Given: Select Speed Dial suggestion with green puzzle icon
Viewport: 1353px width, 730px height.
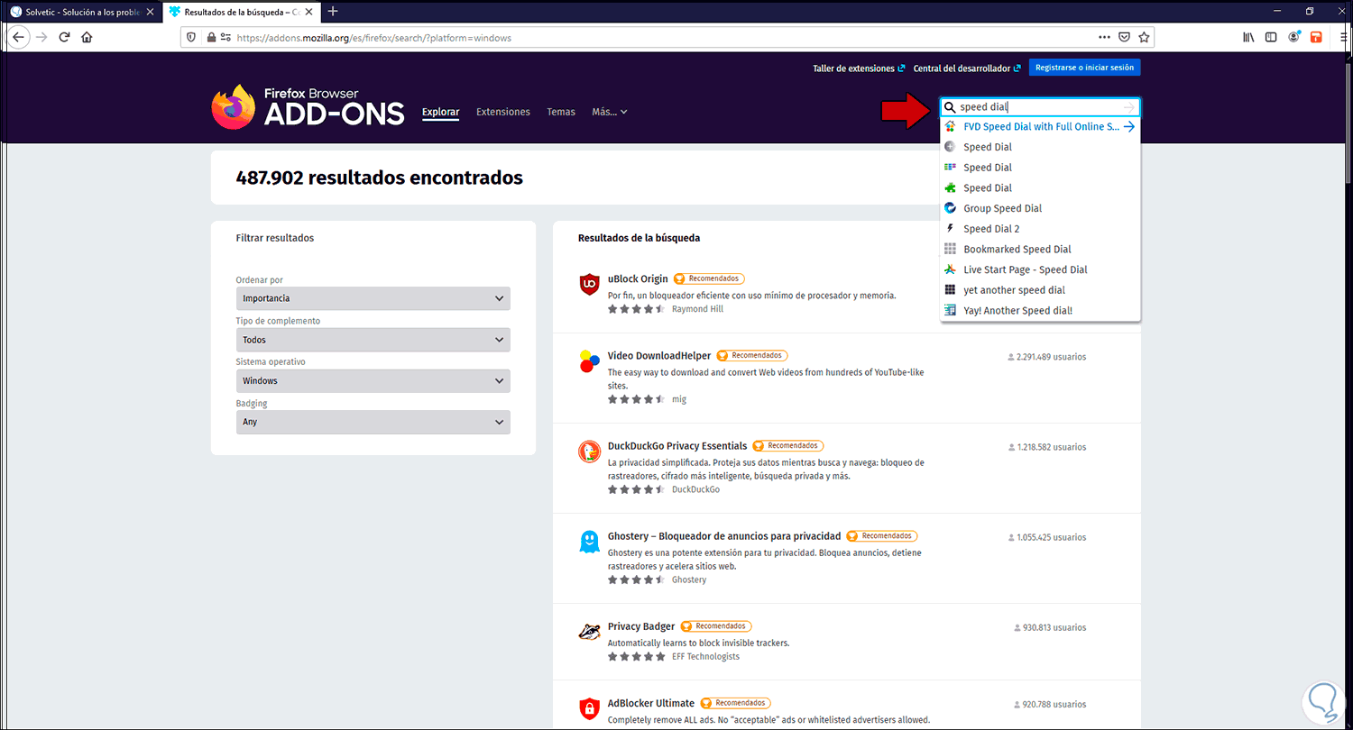Looking at the screenshot, I should 1040,188.
